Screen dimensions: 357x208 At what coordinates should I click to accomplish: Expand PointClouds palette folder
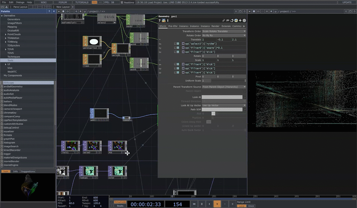click(6, 34)
